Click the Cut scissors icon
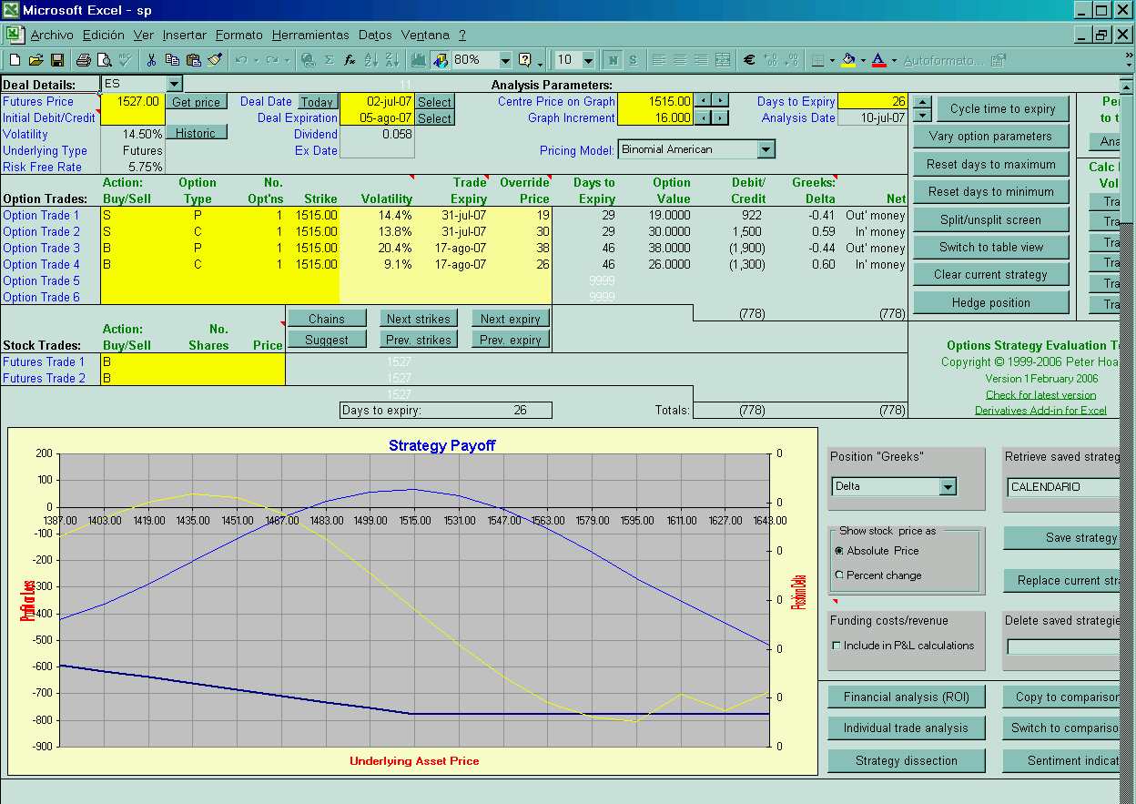The image size is (1136, 804). click(x=151, y=60)
